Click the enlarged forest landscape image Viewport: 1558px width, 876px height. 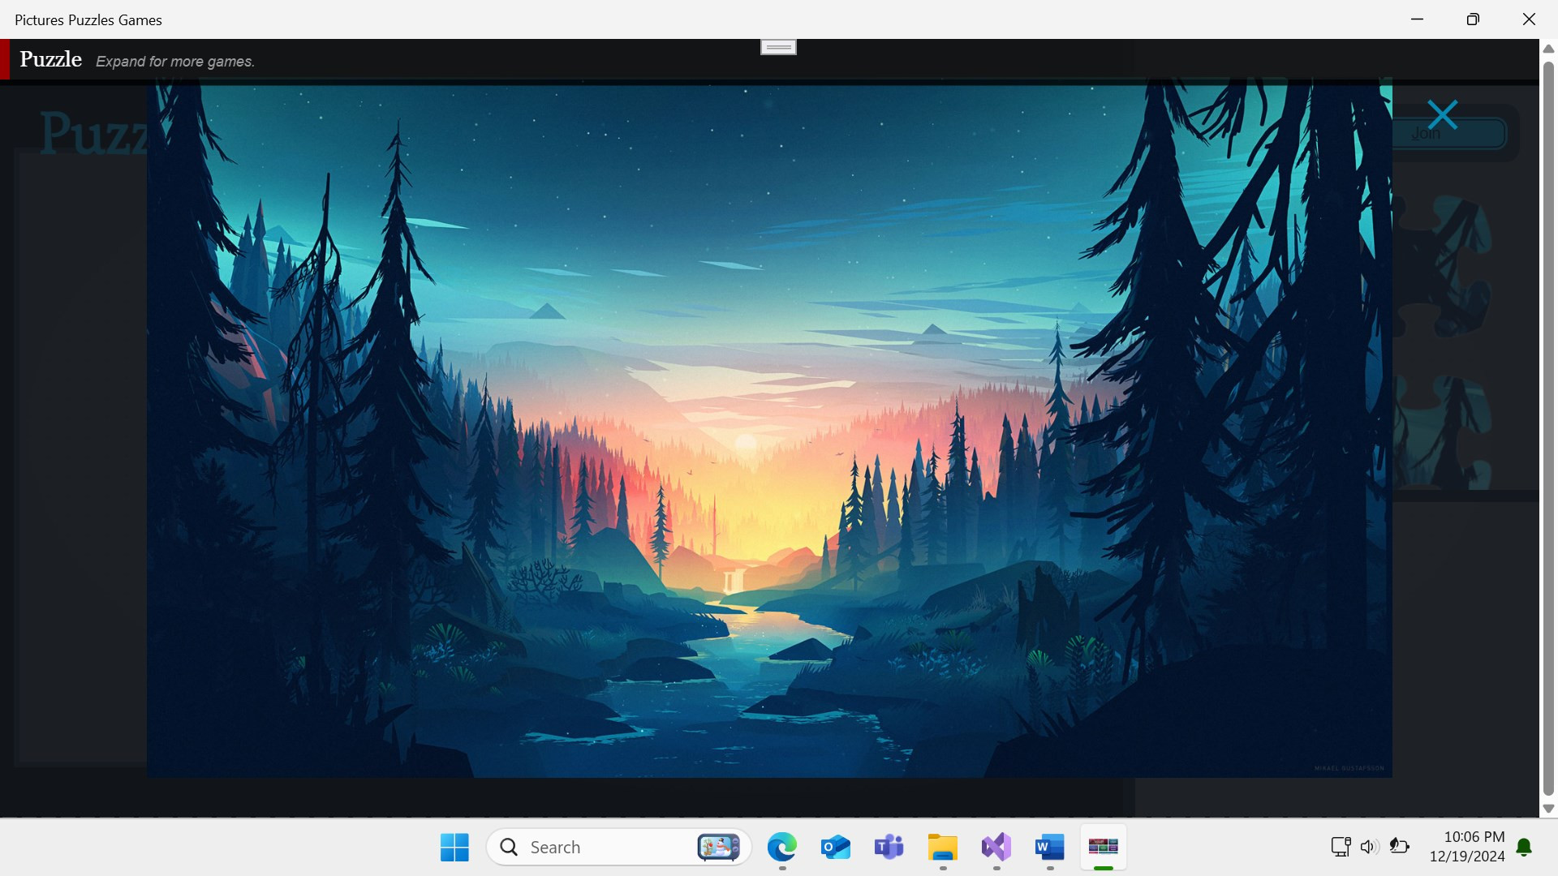769,428
